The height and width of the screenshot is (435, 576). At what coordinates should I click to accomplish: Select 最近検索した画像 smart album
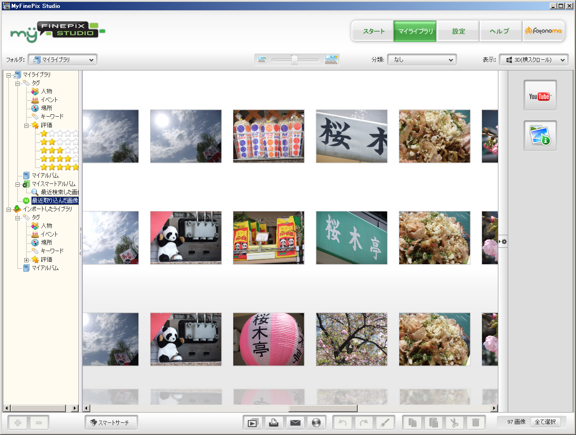pyautogui.click(x=59, y=192)
